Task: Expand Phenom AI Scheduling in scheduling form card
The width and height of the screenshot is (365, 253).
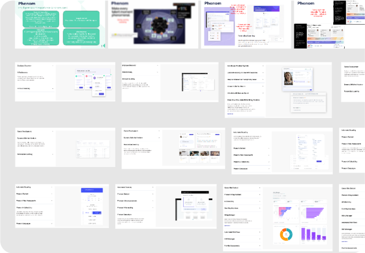Action: click(x=251, y=162)
